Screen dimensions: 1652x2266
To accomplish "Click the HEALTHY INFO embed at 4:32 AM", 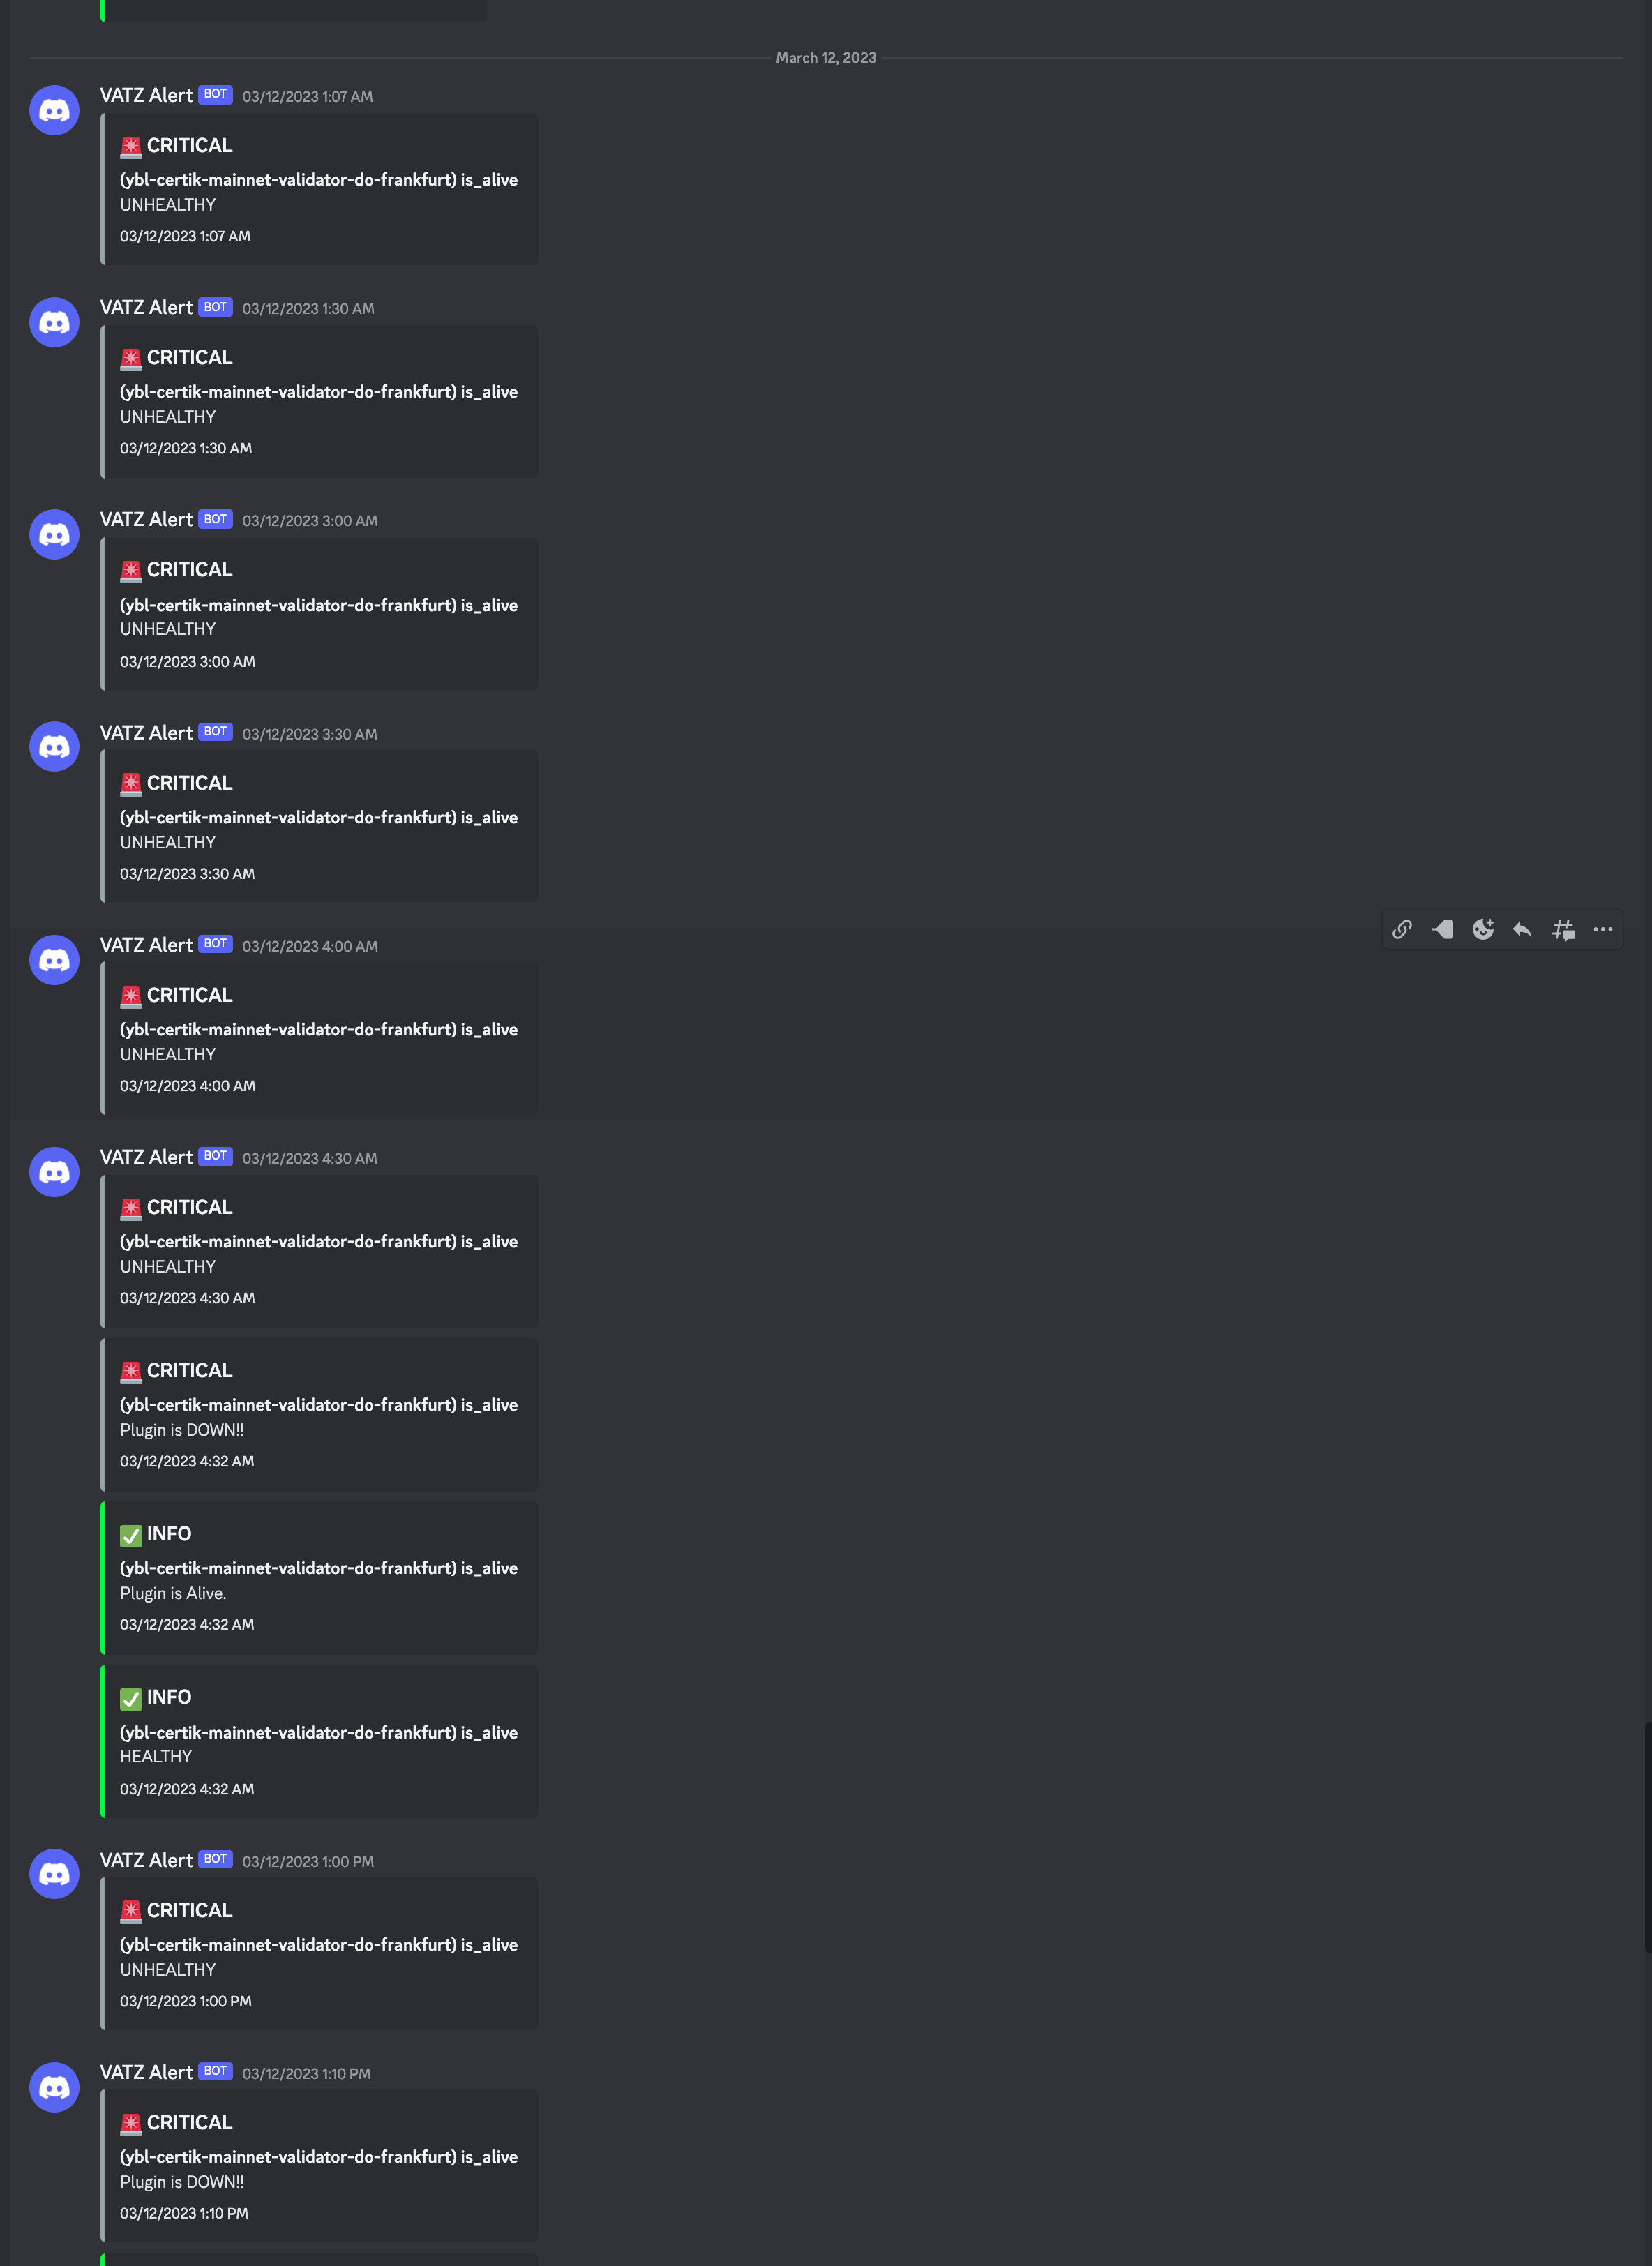I will [x=319, y=1741].
